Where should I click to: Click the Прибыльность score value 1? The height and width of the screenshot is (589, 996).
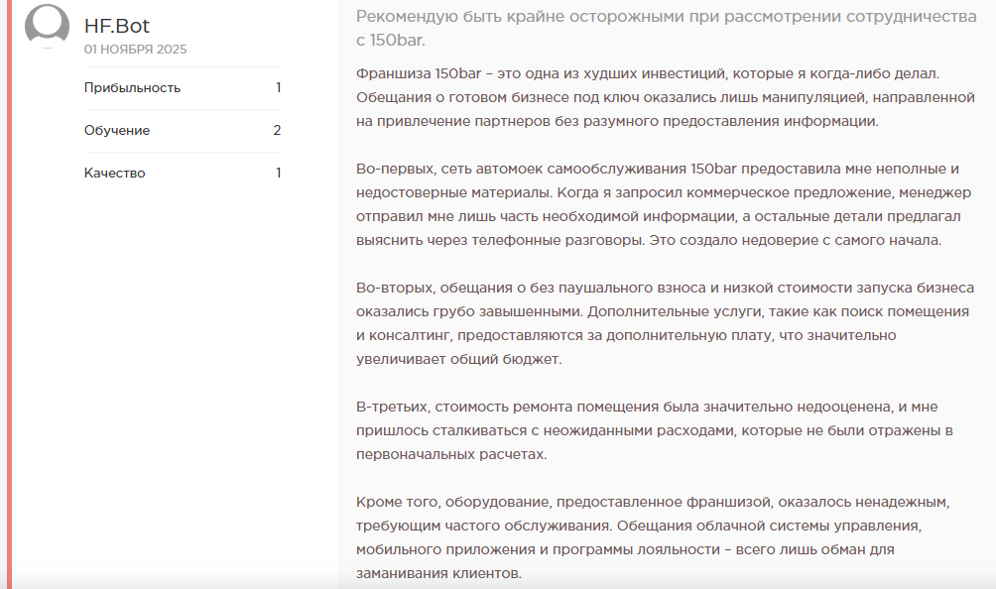pyautogui.click(x=278, y=87)
